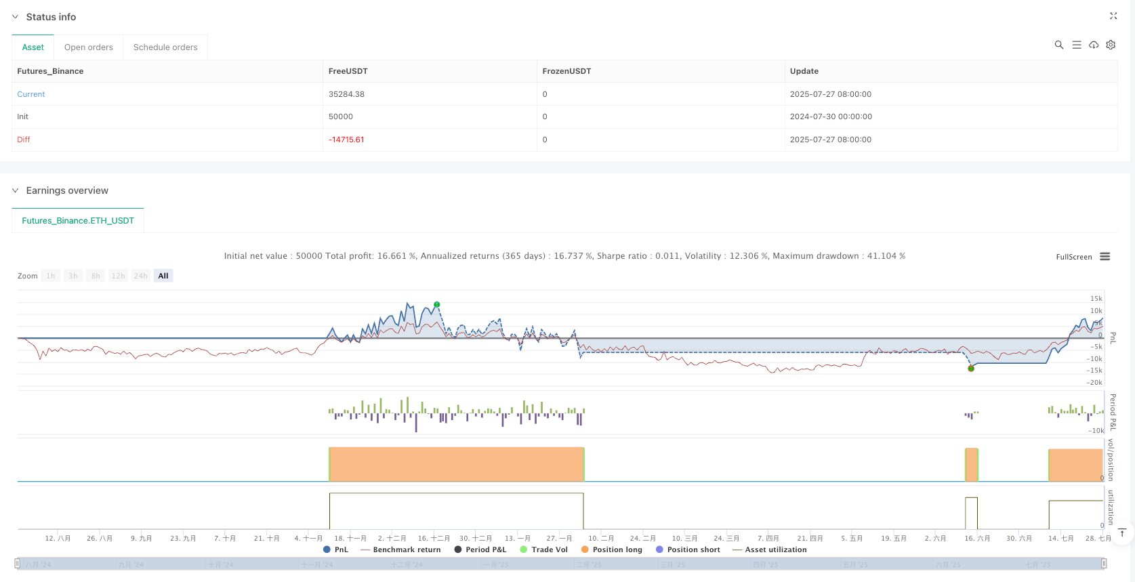Open the chart hamburger menu icon
The height and width of the screenshot is (582, 1135).
[x=1105, y=257]
